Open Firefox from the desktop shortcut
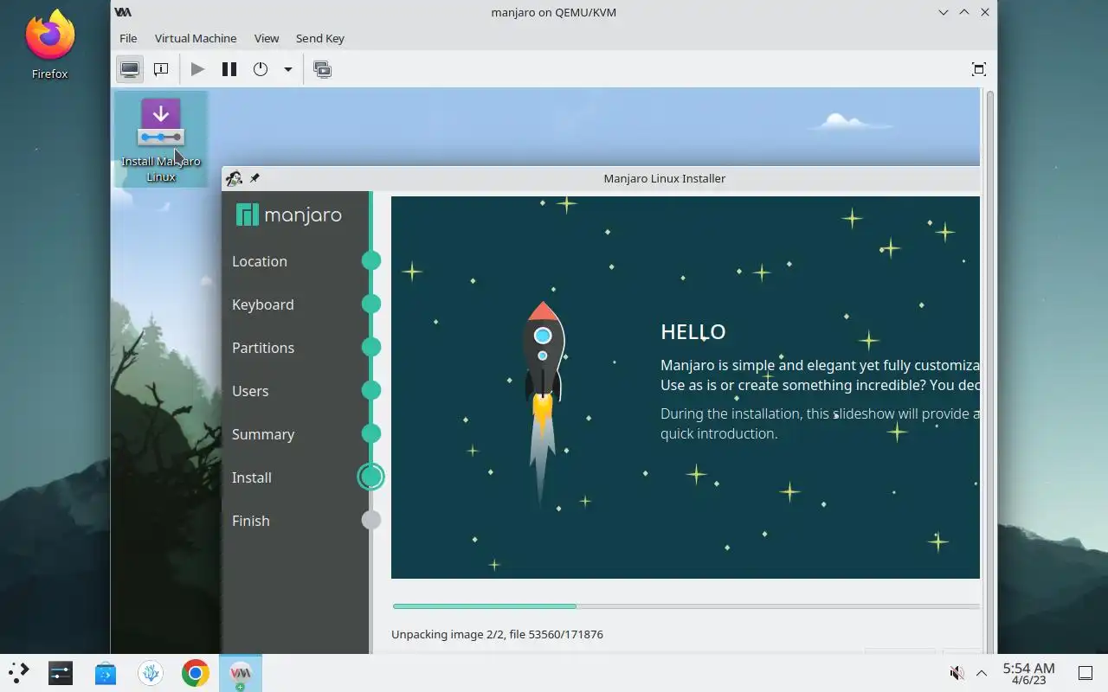 pyautogui.click(x=49, y=45)
